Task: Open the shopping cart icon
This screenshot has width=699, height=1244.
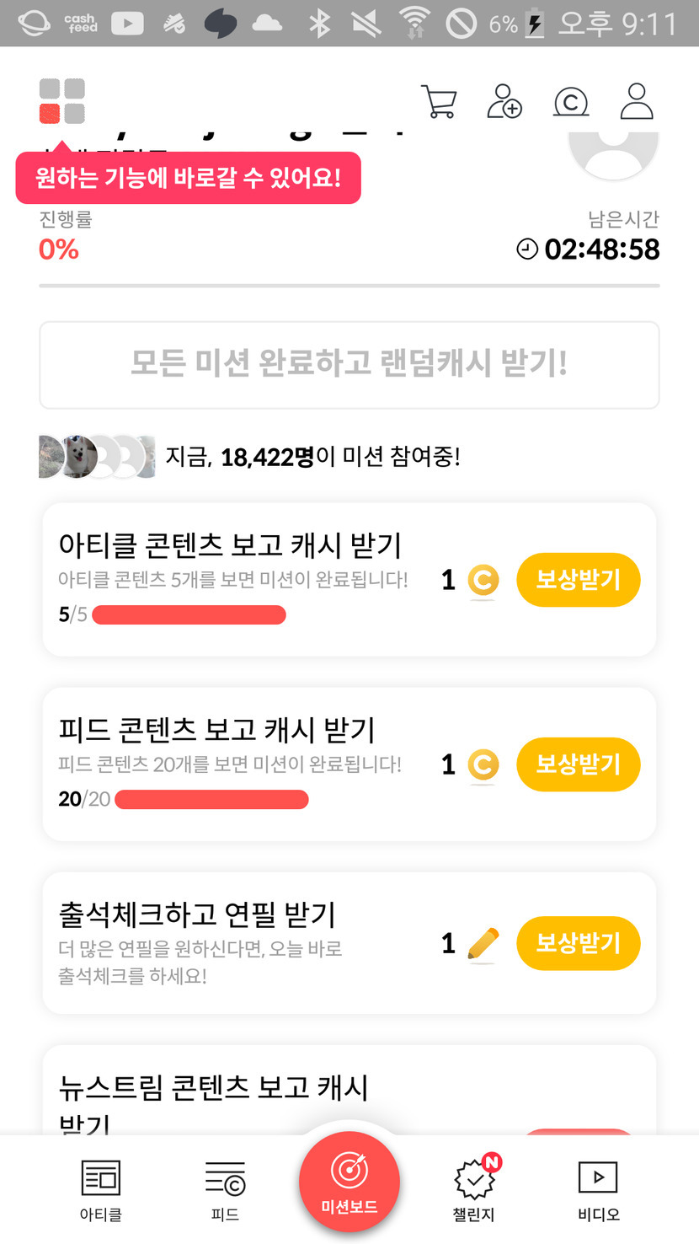Action: (439, 102)
